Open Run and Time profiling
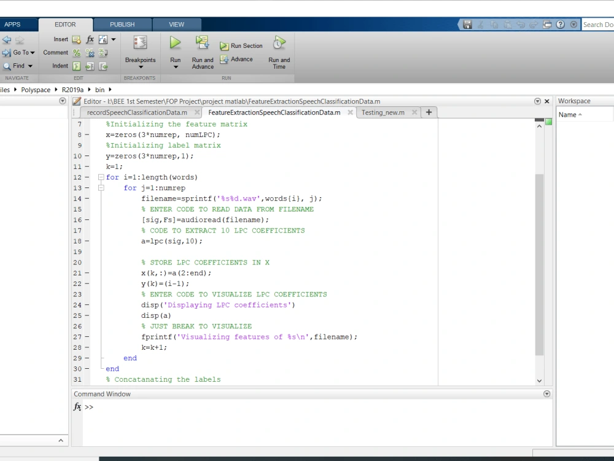614x461 pixels. [279, 46]
